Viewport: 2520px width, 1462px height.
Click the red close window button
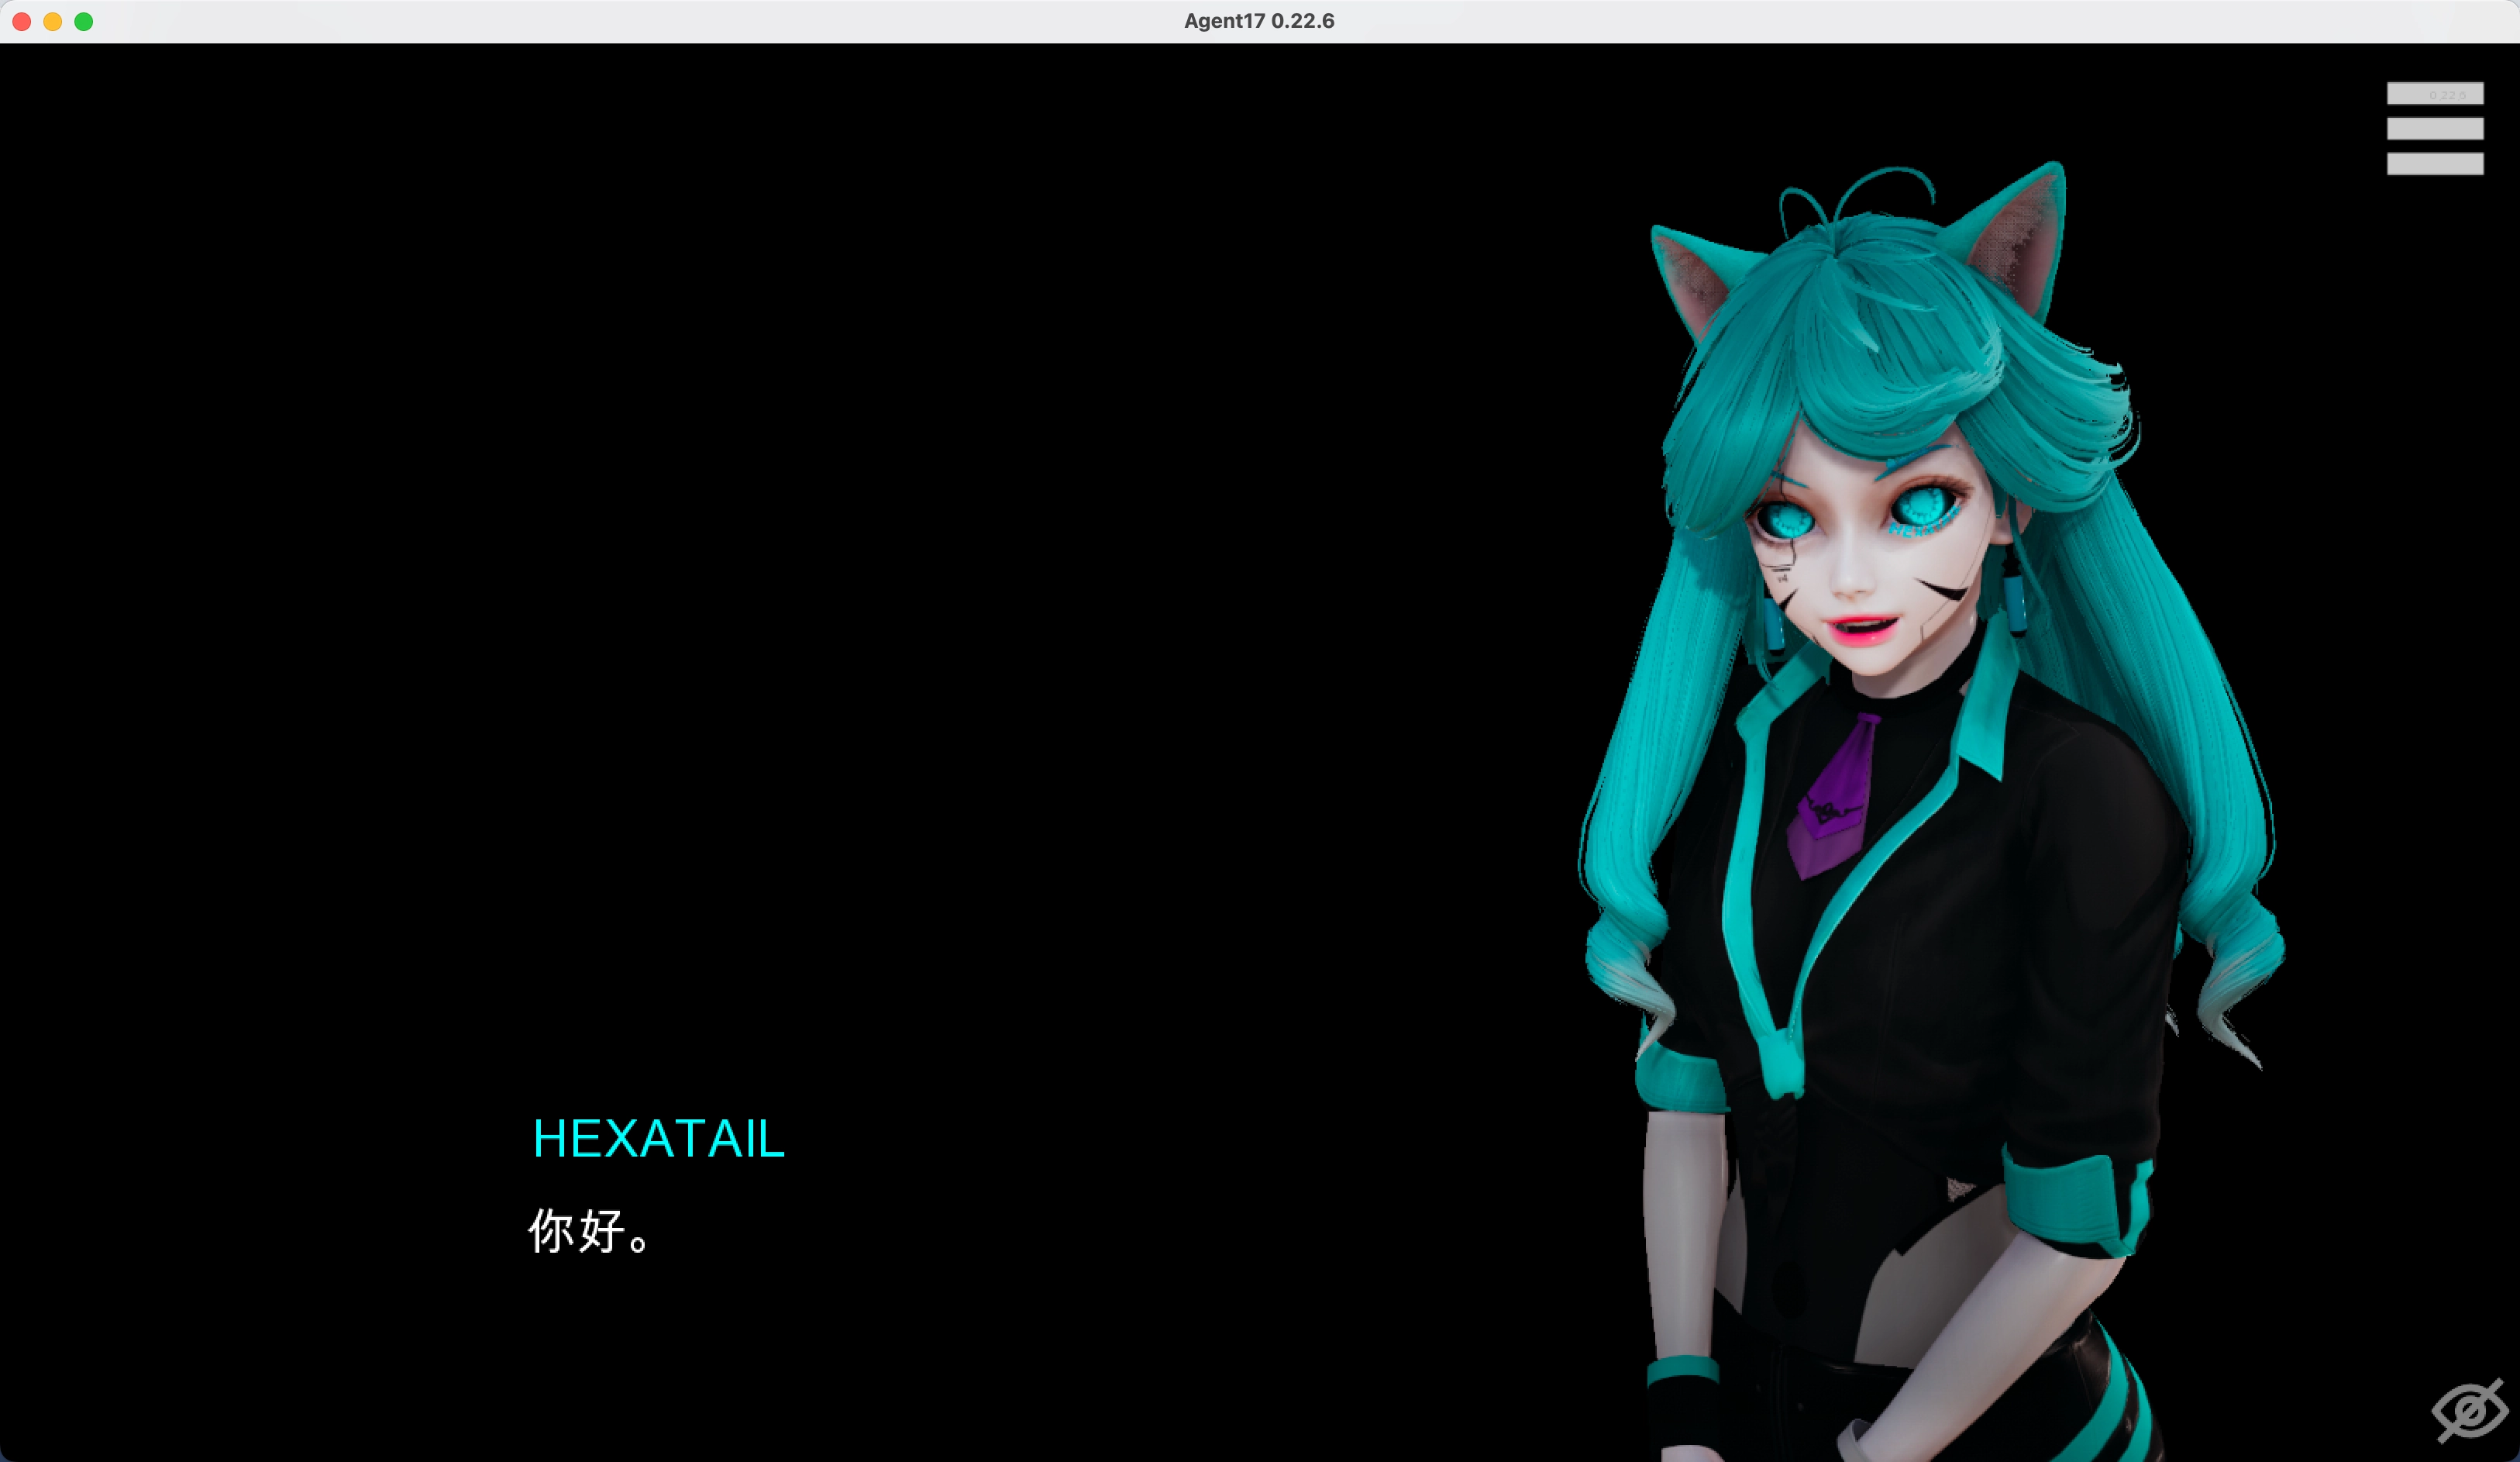(x=22, y=21)
